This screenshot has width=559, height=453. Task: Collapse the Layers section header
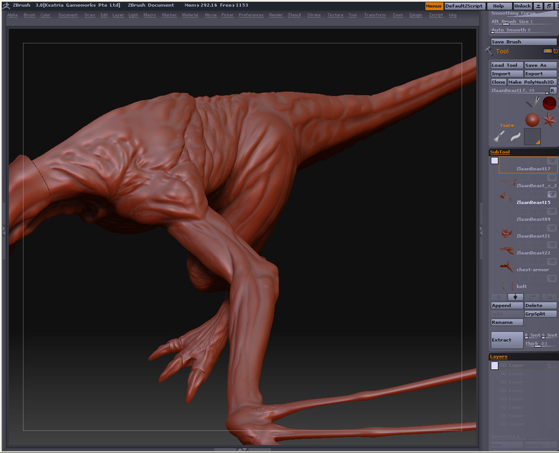(499, 356)
